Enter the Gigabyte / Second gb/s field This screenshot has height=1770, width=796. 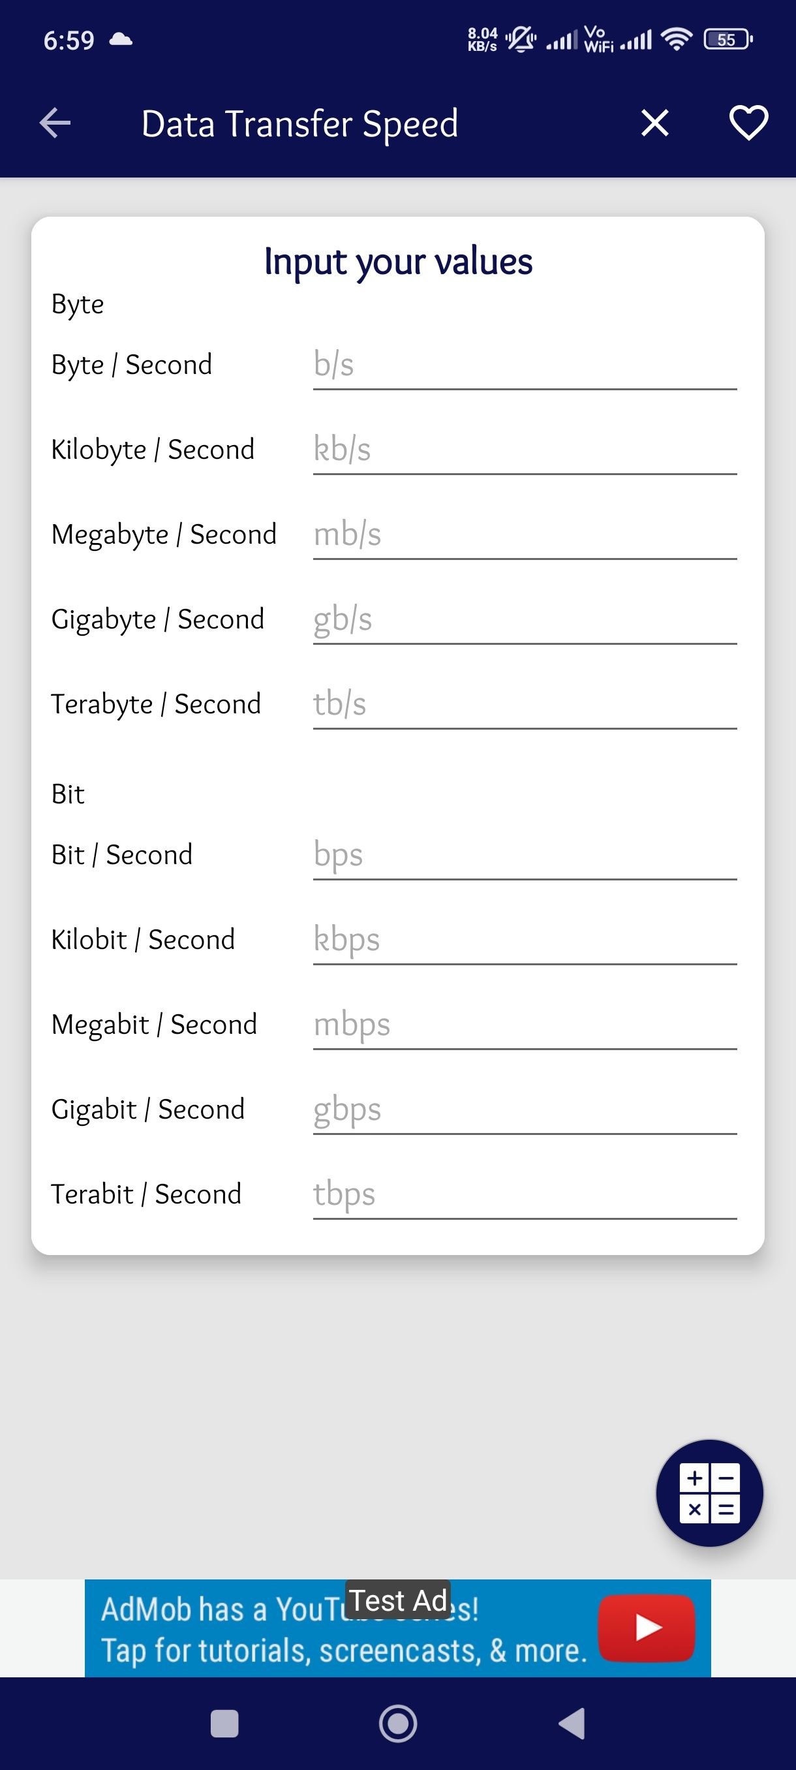(524, 620)
